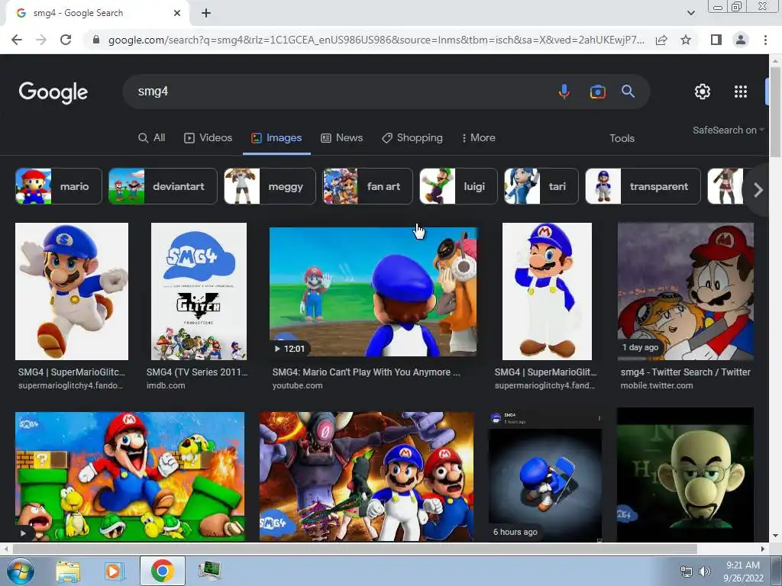Image resolution: width=782 pixels, height=586 pixels.
Task: Filter images by tari chip
Action: 541,186
